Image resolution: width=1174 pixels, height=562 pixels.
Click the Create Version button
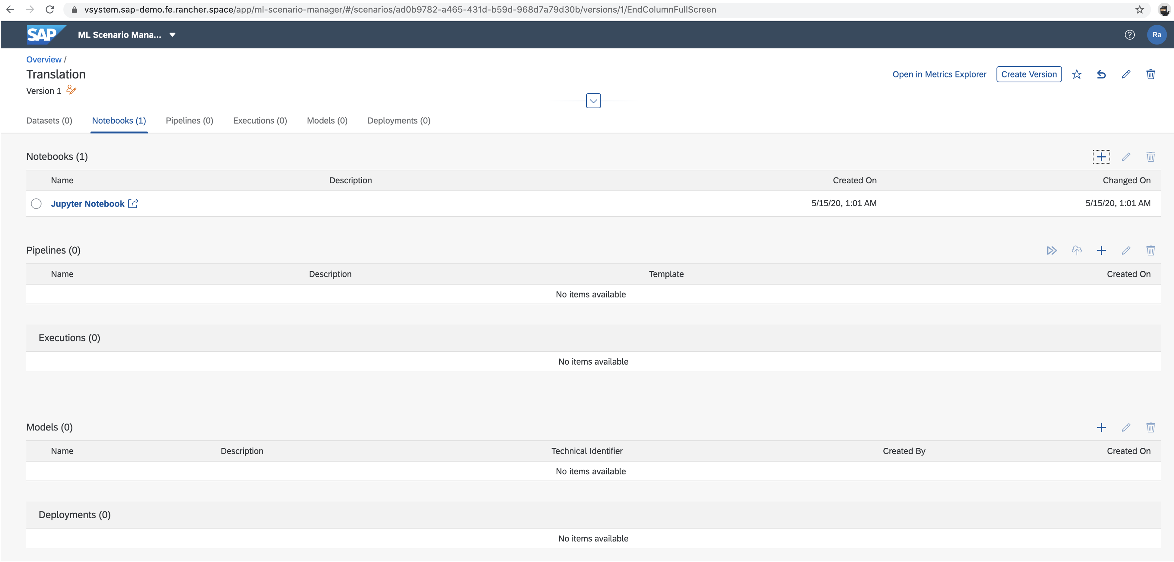click(x=1028, y=74)
